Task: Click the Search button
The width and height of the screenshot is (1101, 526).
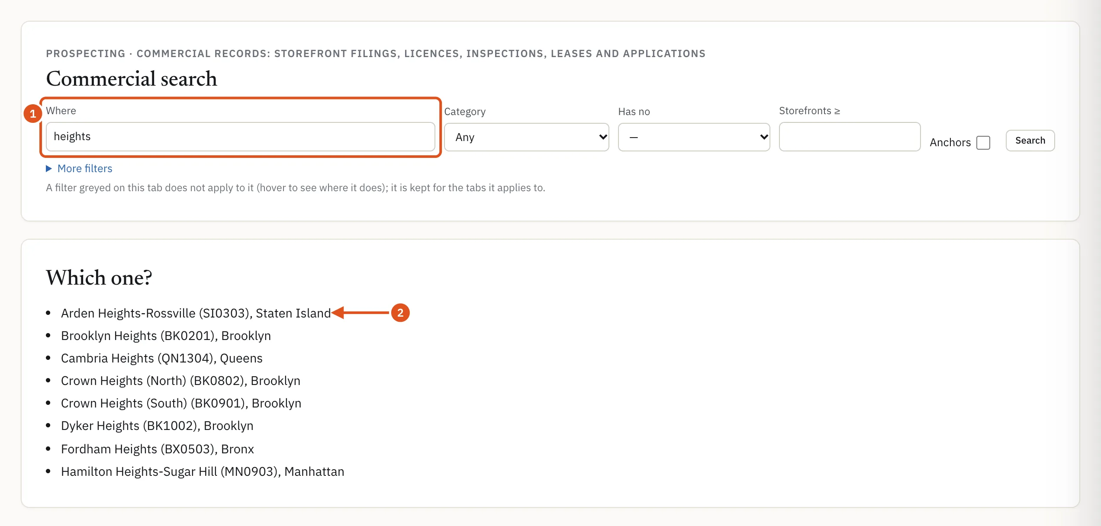Action: click(1030, 141)
